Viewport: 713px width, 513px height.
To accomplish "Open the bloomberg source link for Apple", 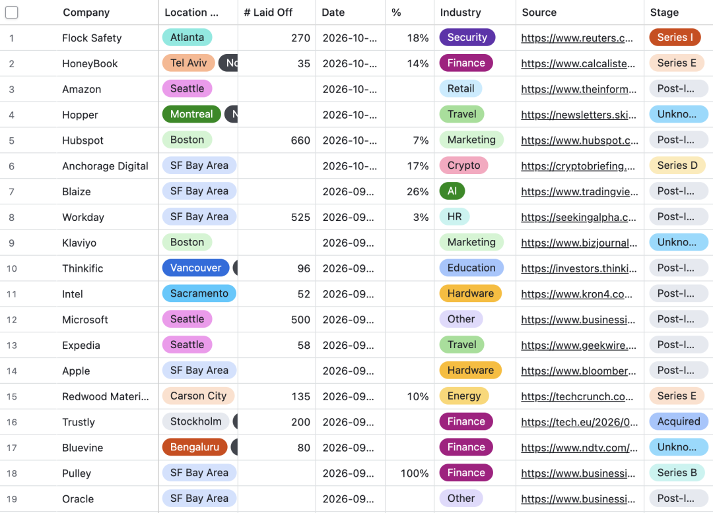I will pyautogui.click(x=578, y=371).
